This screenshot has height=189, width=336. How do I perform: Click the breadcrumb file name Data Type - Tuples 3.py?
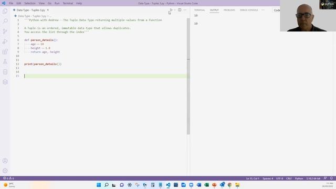(x=32, y=16)
